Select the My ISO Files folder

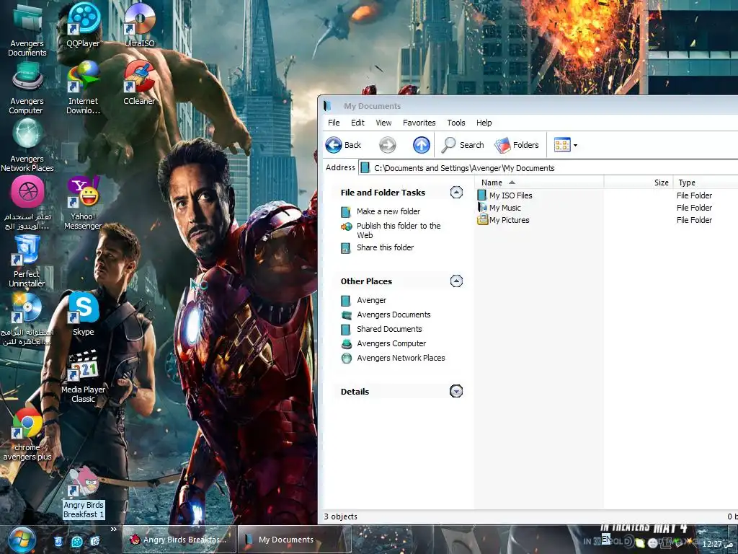(x=511, y=195)
